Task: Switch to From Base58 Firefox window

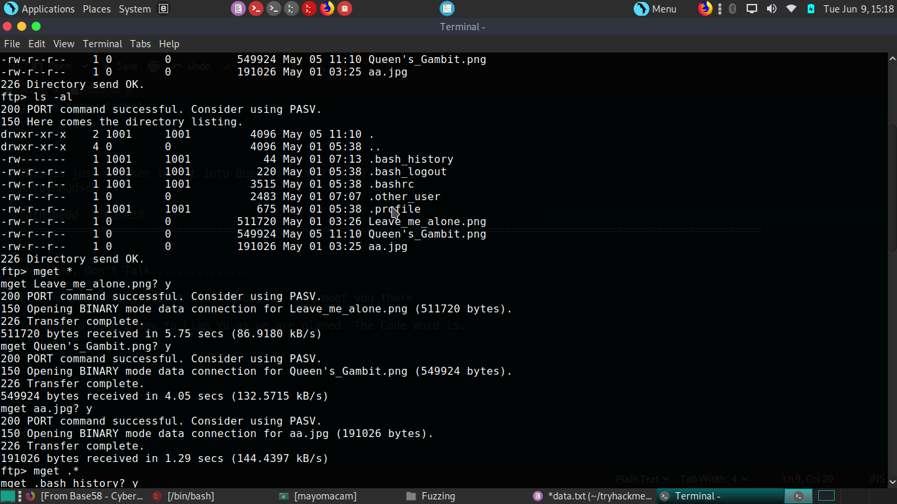Action: 84,496
